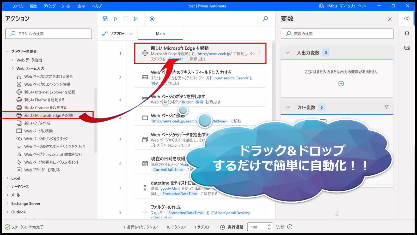
Task: Click FormattedDateTime variable in step 8
Action: click(x=186, y=213)
